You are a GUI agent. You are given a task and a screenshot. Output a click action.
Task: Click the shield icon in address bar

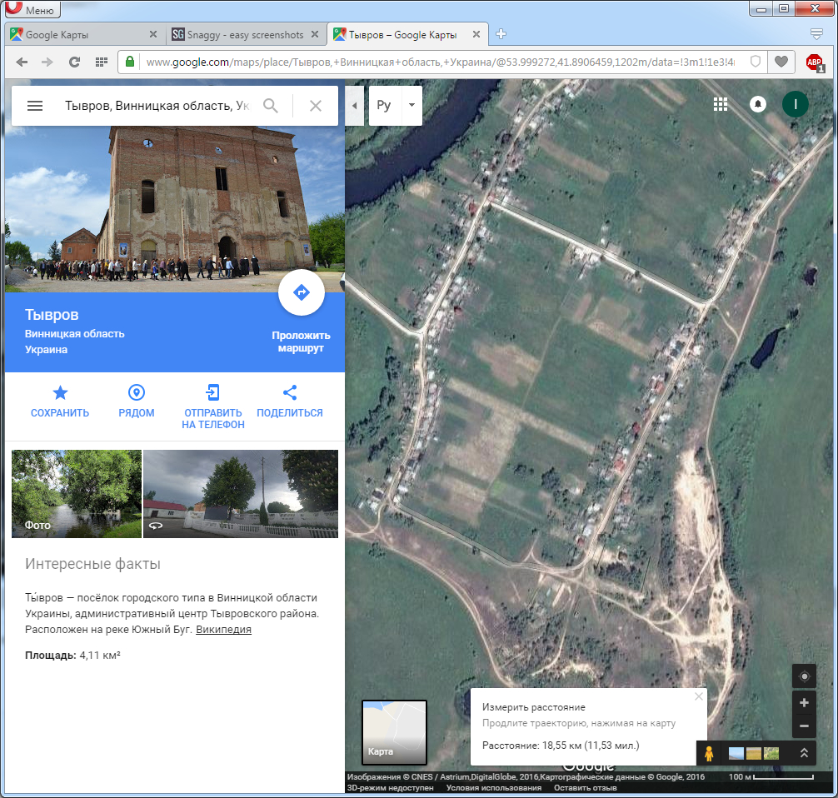tap(756, 62)
